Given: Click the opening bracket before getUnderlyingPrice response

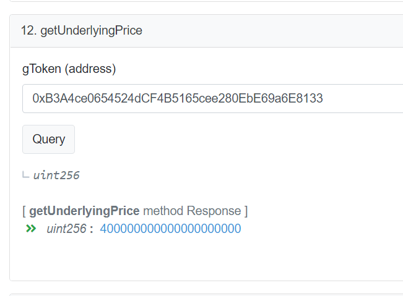Looking at the screenshot, I should pos(24,211).
